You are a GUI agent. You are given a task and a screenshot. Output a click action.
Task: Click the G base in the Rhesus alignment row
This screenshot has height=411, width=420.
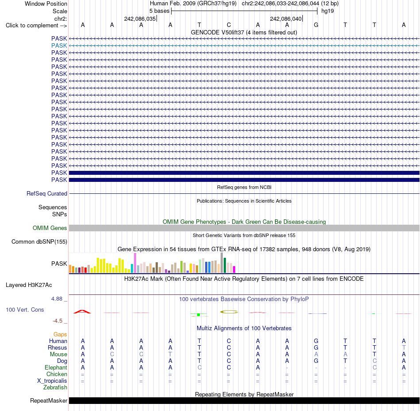pyautogui.click(x=316, y=347)
